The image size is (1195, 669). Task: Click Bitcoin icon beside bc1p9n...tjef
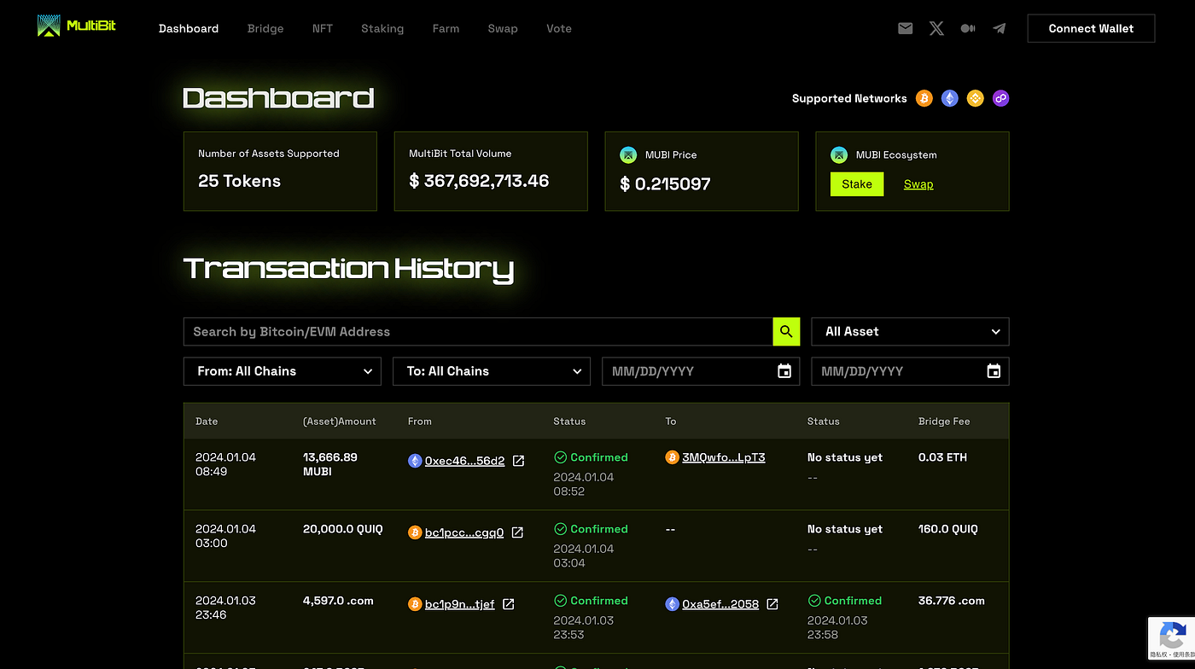point(415,604)
